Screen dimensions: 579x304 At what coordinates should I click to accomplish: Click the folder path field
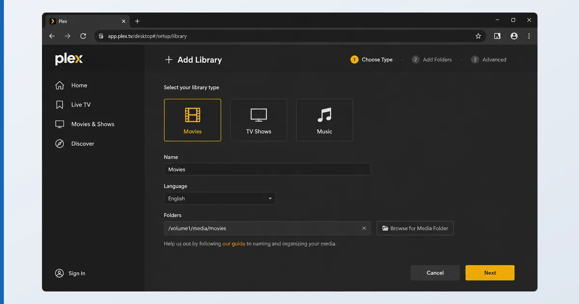(267, 228)
